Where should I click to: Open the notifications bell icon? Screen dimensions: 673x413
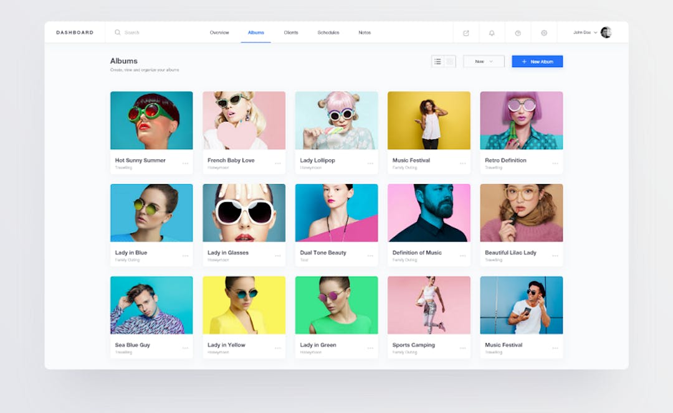pos(492,32)
